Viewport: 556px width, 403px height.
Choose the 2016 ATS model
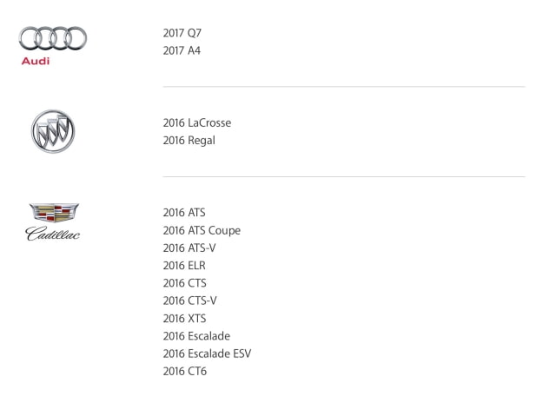click(x=184, y=213)
